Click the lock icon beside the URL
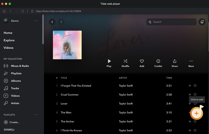The width and height of the screenshot is (209, 134). pos(32,11)
